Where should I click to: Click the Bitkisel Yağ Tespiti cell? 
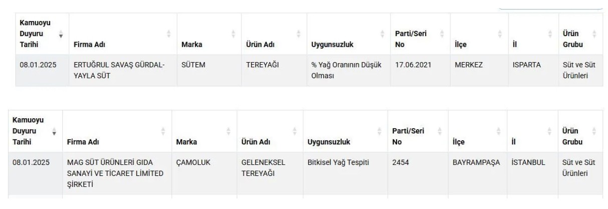click(334, 163)
